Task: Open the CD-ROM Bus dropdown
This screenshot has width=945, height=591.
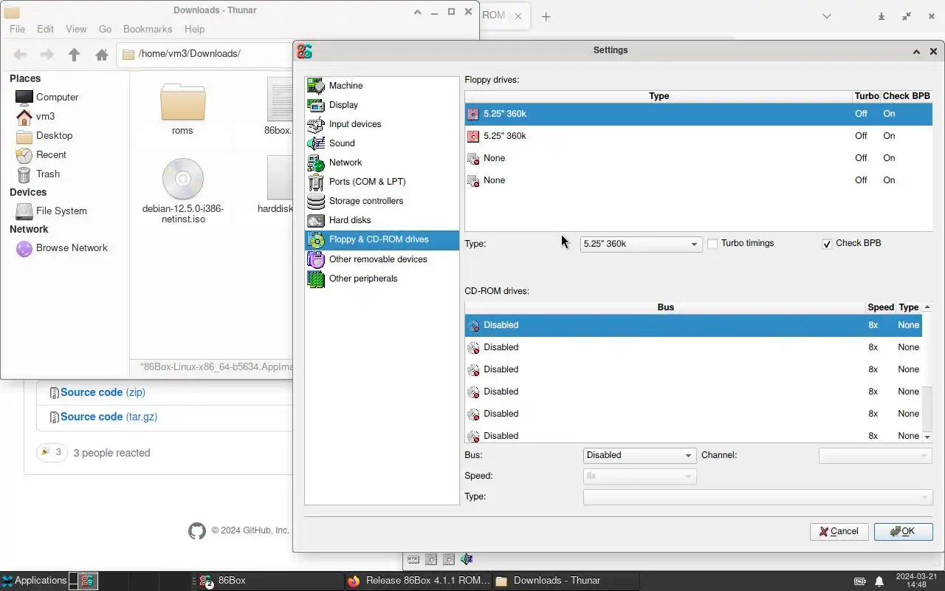Action: [x=639, y=455]
